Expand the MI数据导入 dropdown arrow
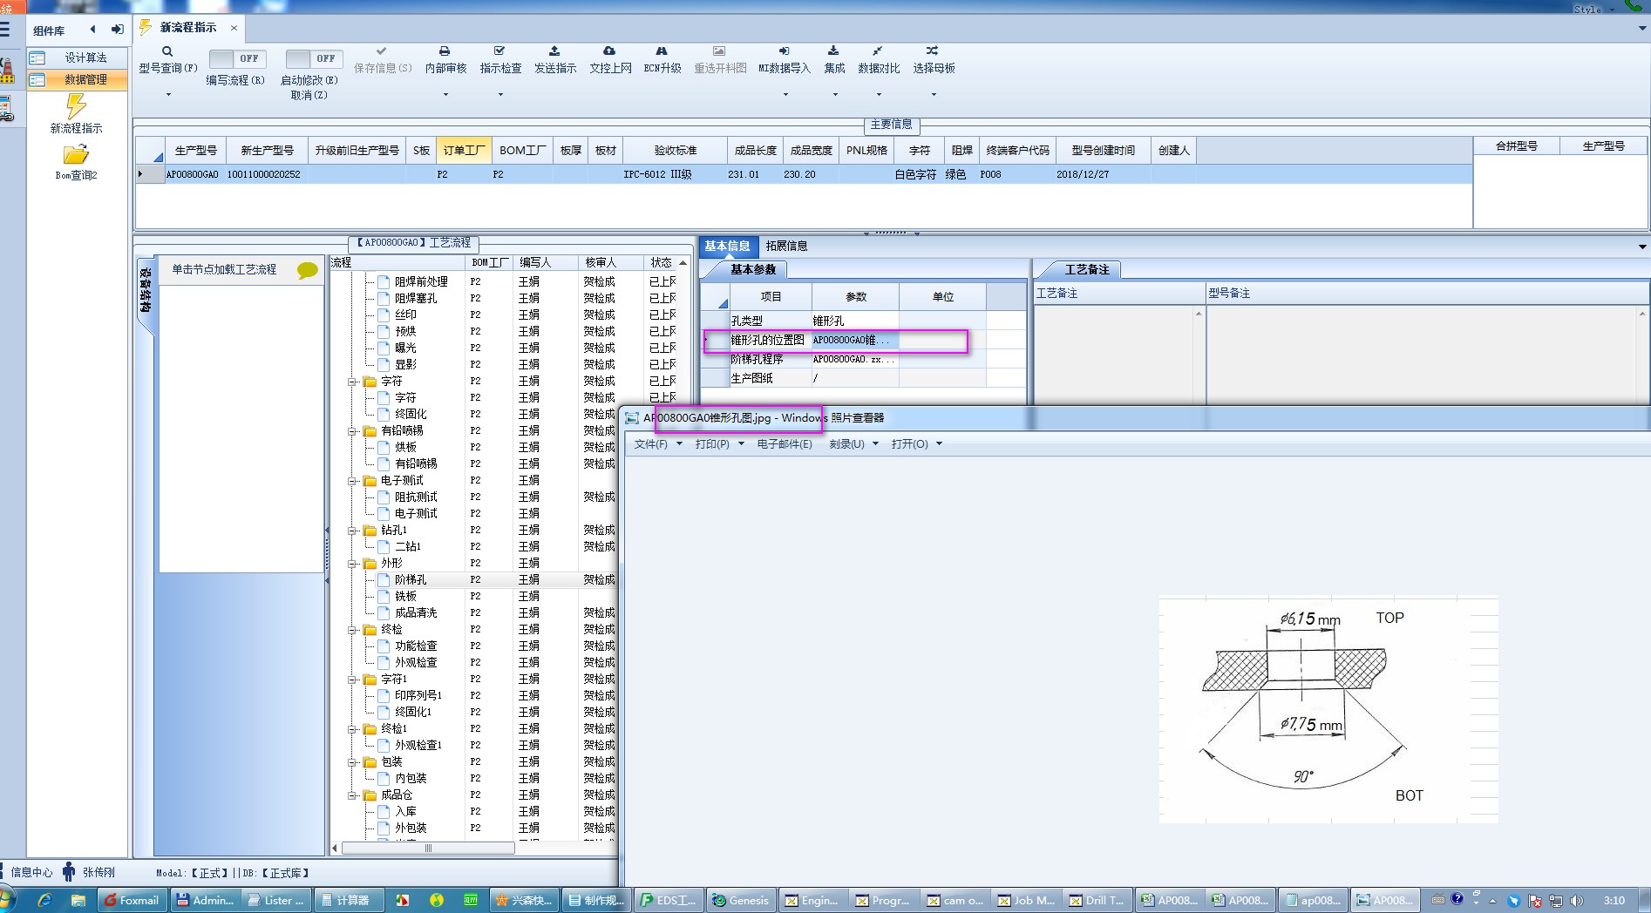Image resolution: width=1651 pixels, height=913 pixels. click(785, 94)
